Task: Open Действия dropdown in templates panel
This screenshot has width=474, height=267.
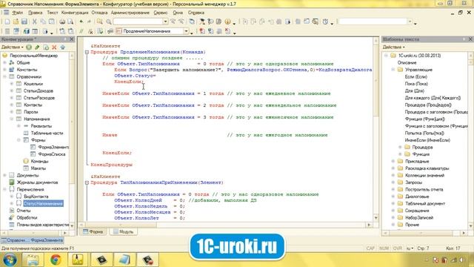Action: coord(393,47)
